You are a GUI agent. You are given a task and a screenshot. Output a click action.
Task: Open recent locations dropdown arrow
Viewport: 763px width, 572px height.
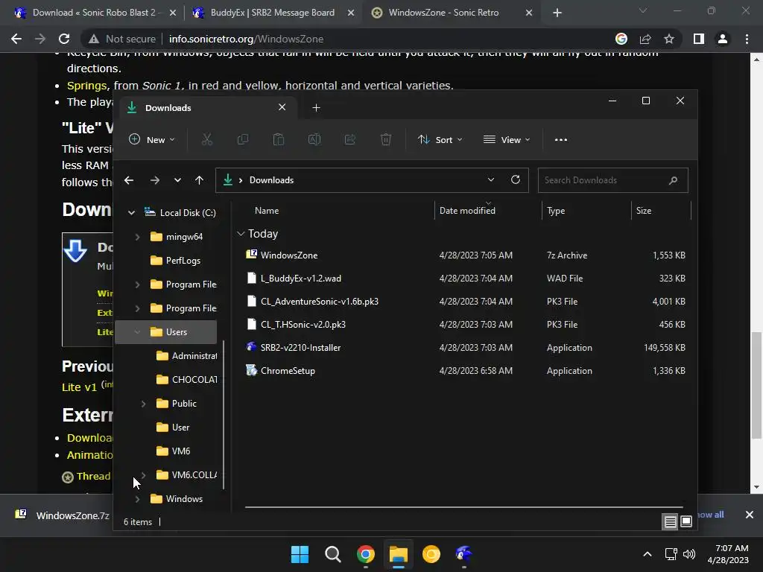pyautogui.click(x=177, y=180)
